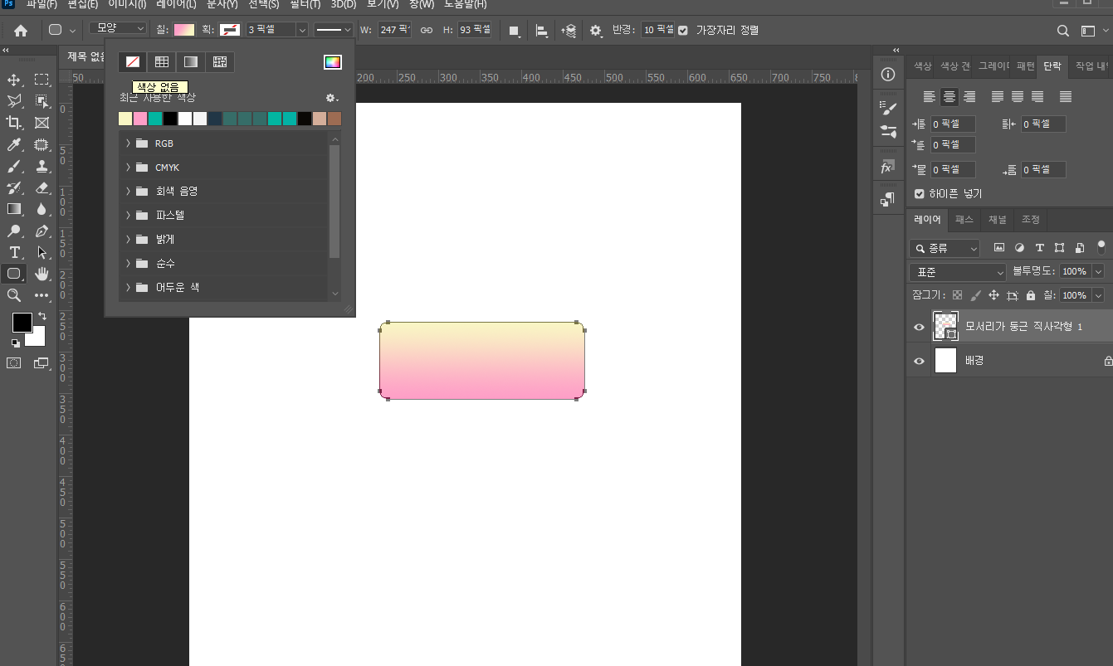
Task: Open the stroke line style dropdown
Action: pos(334,30)
